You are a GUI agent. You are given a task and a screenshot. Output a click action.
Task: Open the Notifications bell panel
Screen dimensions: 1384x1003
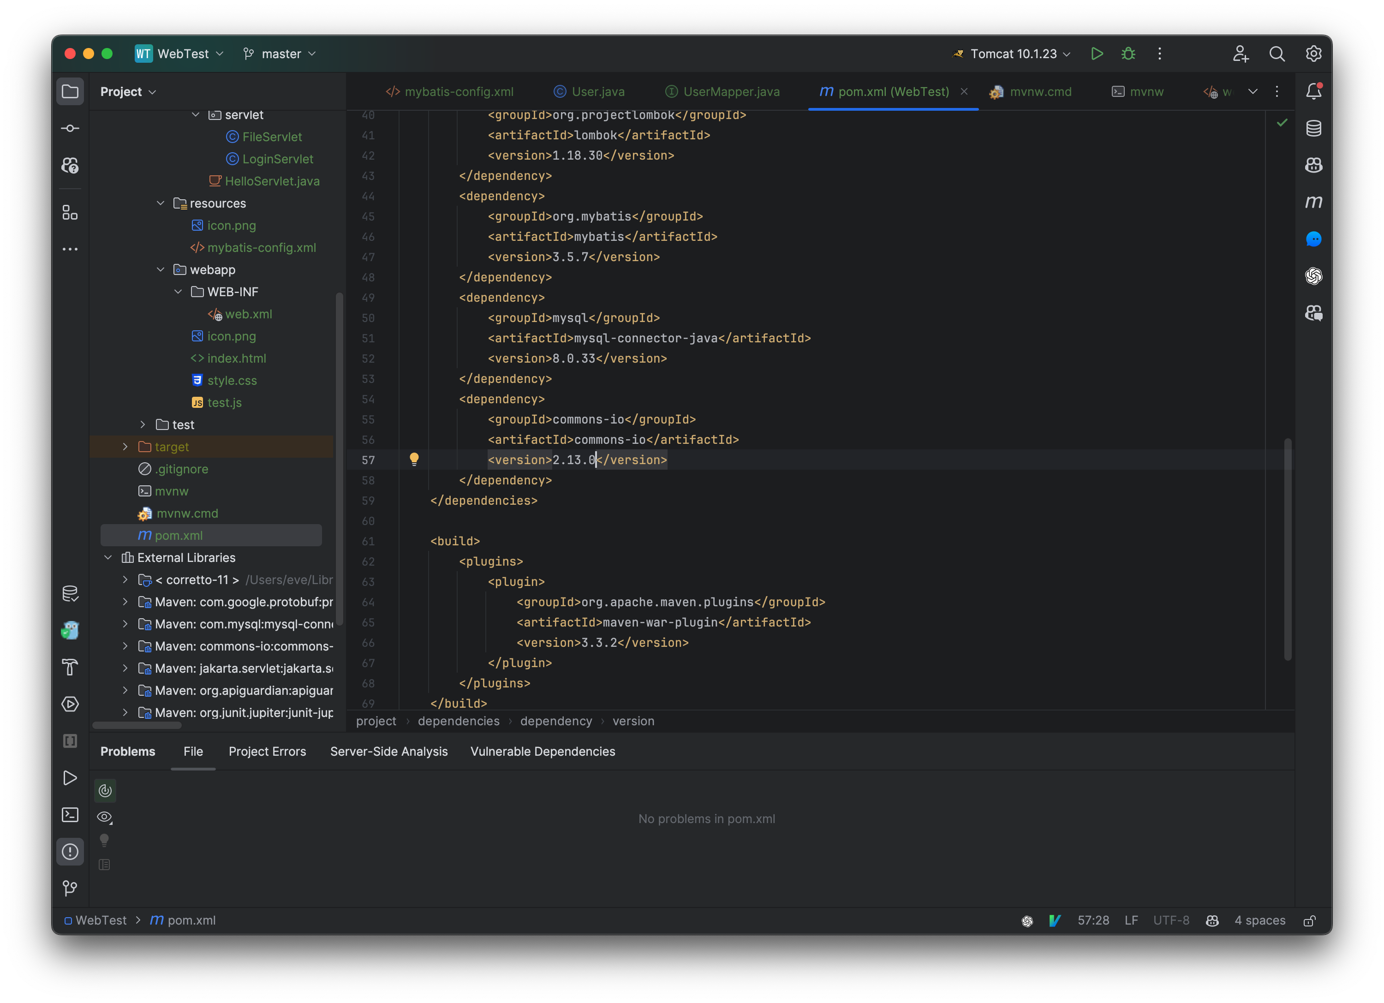pos(1314,90)
